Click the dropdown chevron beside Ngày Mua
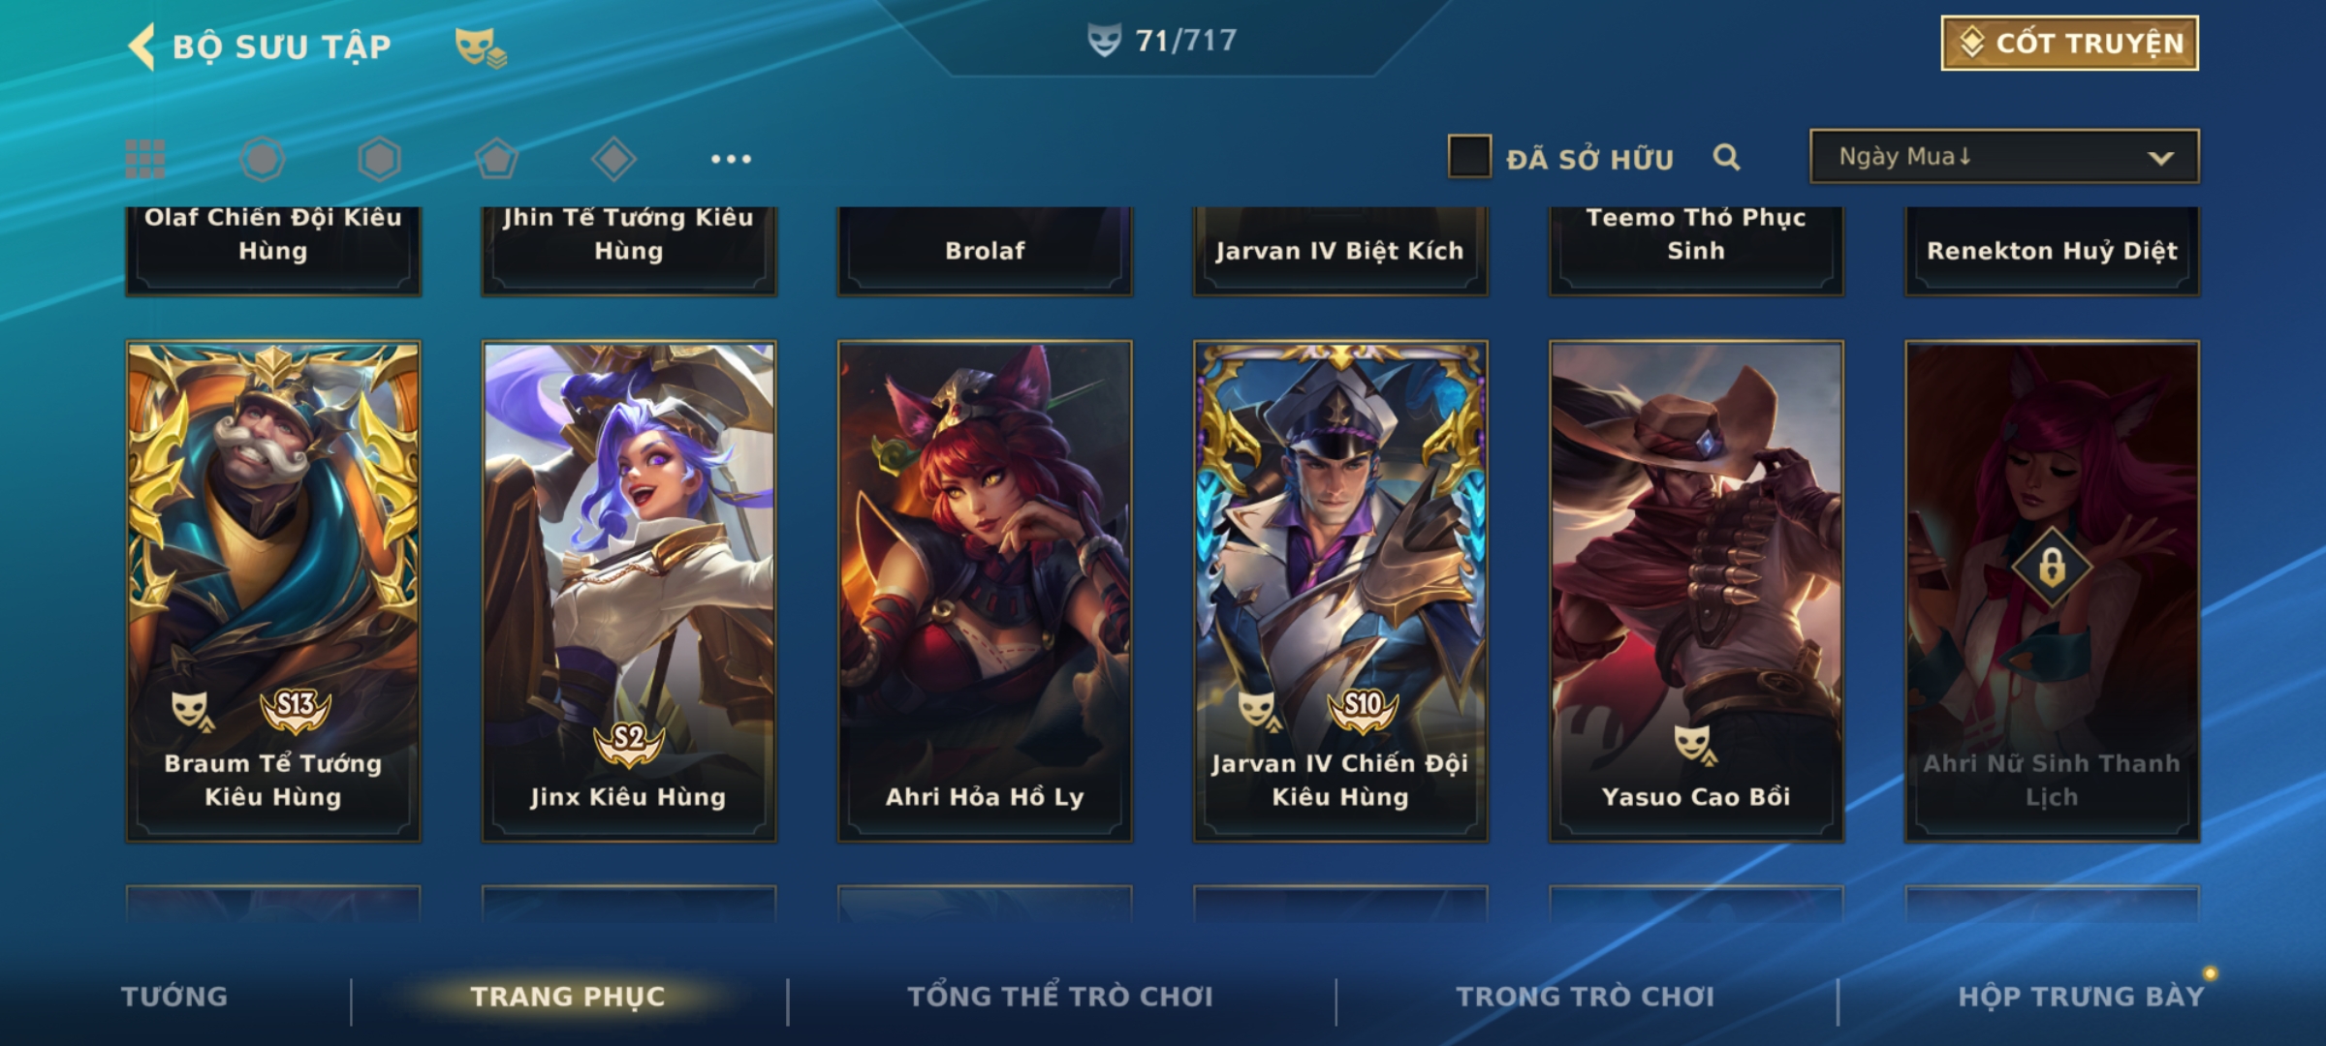 [2160, 158]
